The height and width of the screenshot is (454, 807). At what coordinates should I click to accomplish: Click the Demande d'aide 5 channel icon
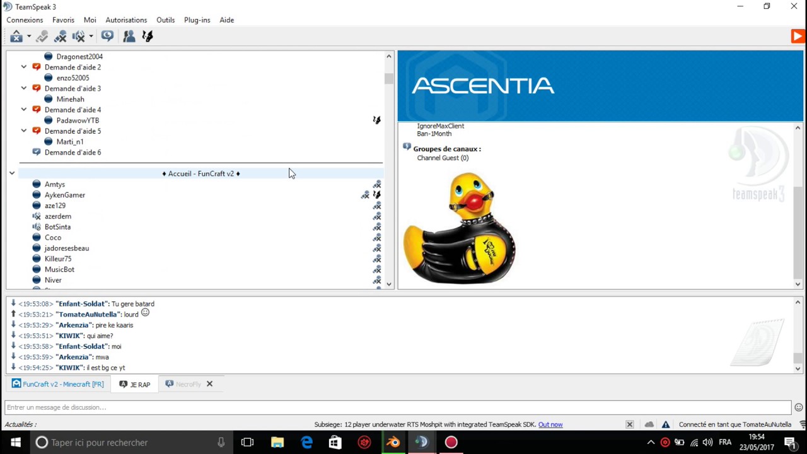pyautogui.click(x=37, y=131)
